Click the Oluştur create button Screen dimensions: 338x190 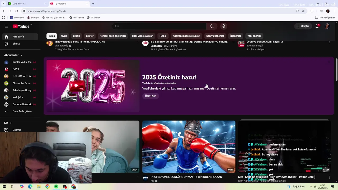tap(303, 26)
